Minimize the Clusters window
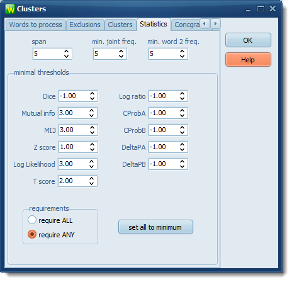Viewport: 292px width, 282px height. pos(249,9)
